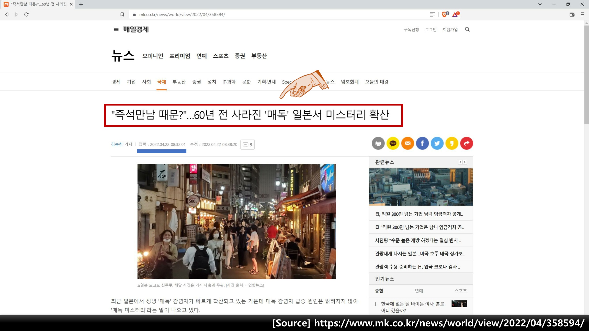Open the 암호화폐 menu item

(350, 82)
